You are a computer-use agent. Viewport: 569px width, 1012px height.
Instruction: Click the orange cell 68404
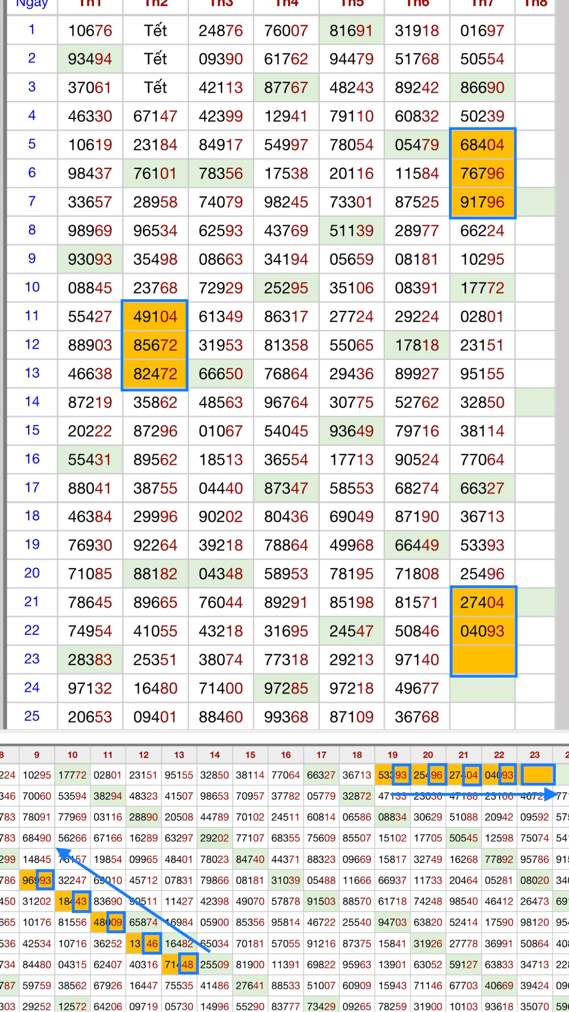pyautogui.click(x=482, y=145)
